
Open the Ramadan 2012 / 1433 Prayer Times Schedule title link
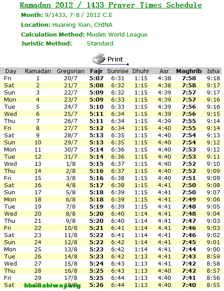point(111,5)
